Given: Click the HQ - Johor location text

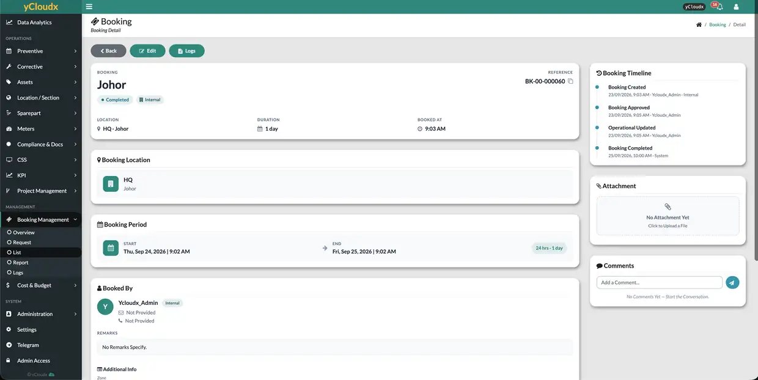Looking at the screenshot, I should (116, 129).
